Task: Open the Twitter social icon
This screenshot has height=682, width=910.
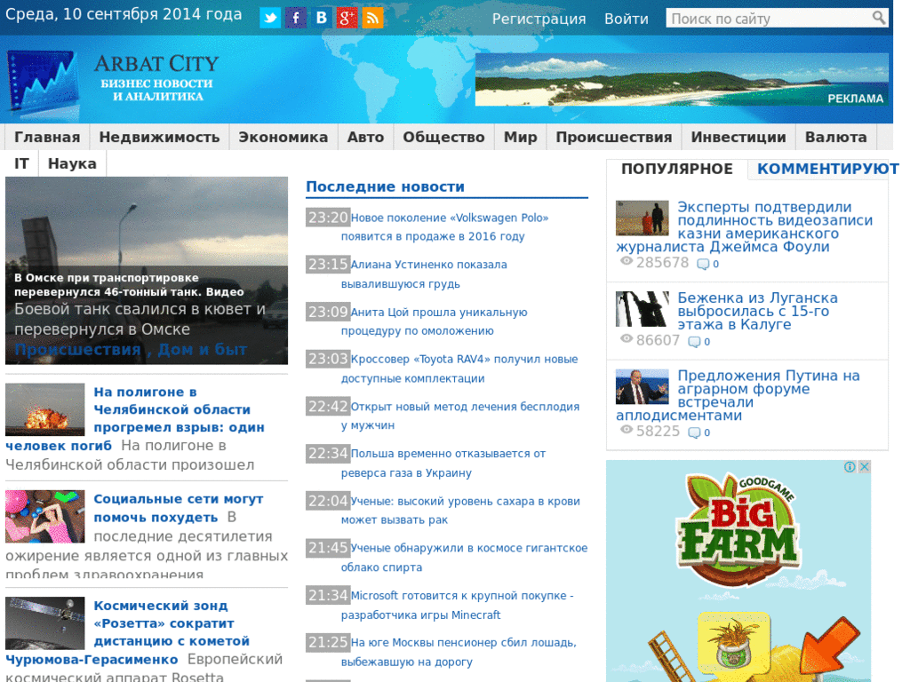Action: coord(270,18)
